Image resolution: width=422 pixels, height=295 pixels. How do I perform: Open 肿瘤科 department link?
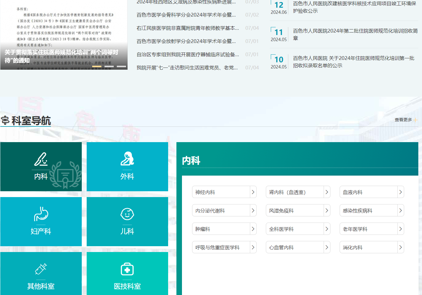224,229
